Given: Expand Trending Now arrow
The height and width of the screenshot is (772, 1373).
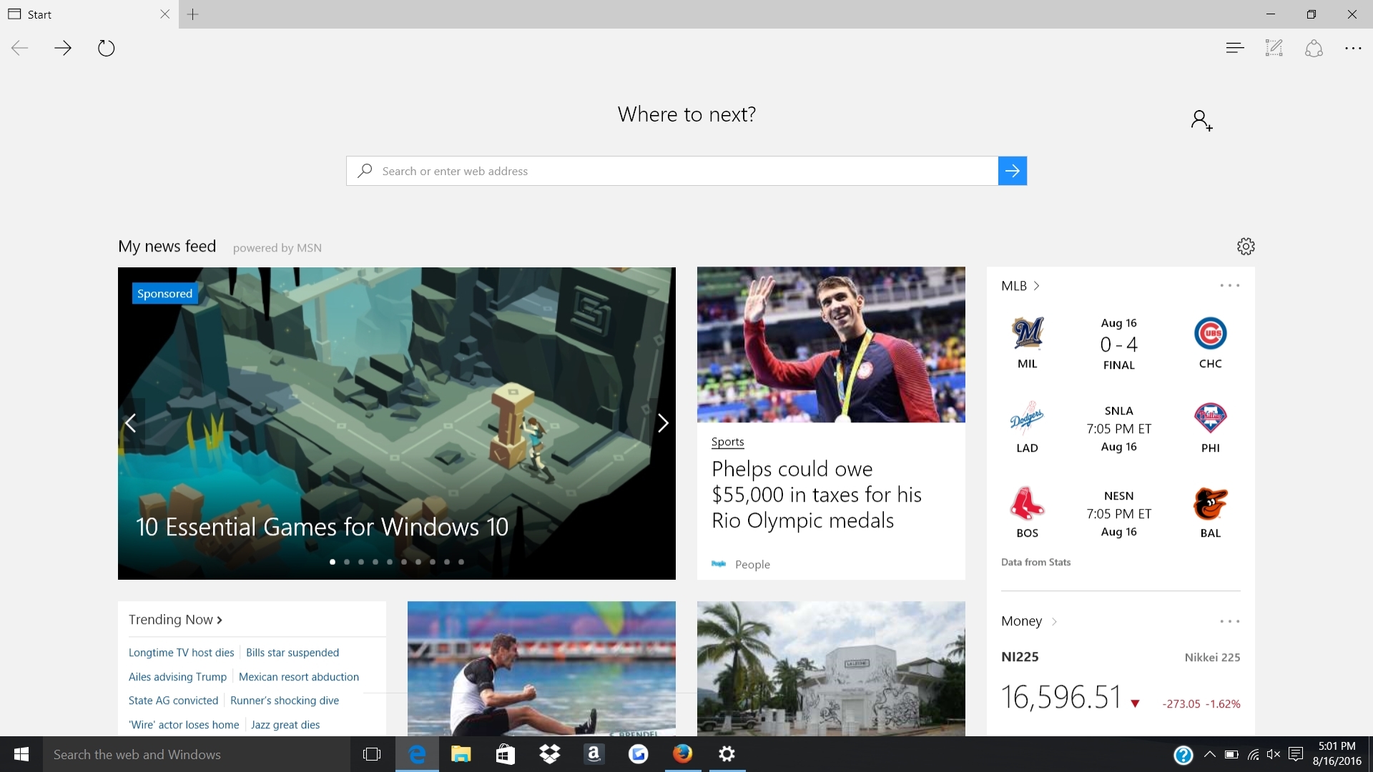Looking at the screenshot, I should tap(220, 620).
